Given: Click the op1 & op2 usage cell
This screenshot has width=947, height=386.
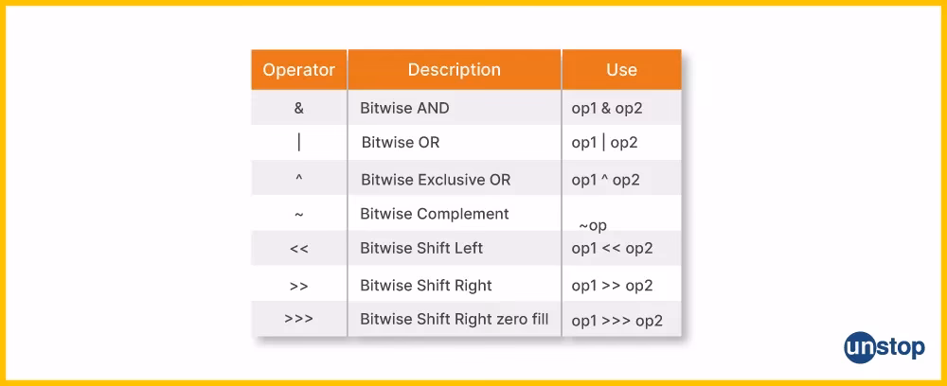Looking at the screenshot, I should (607, 108).
